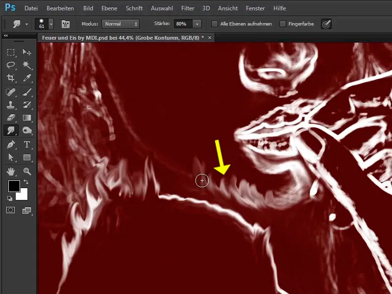Open the 3D menu

[206, 8]
